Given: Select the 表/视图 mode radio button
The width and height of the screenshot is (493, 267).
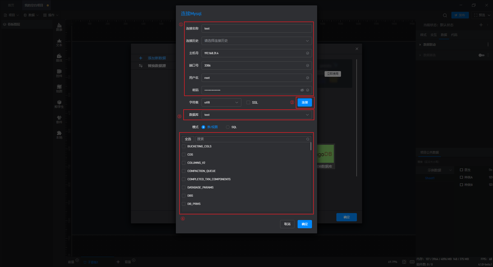Looking at the screenshot, I should point(203,127).
